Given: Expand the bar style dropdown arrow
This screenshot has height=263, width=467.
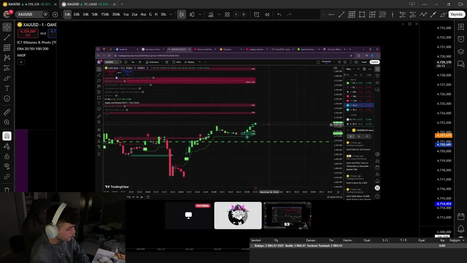Looking at the screenshot, I should pyautogui.click(x=200, y=14).
